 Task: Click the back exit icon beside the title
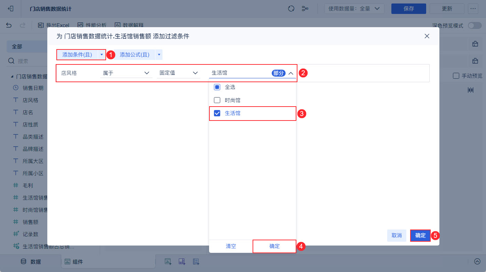click(x=10, y=9)
